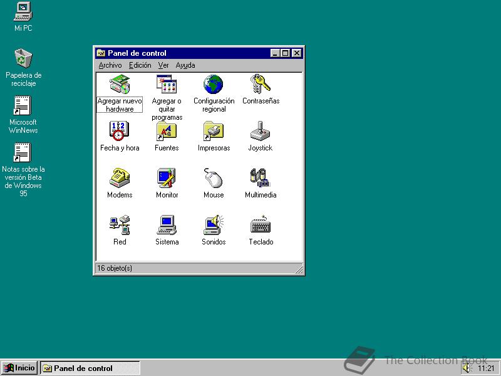Select the Fecha y hora icon
This screenshot has height=376, width=501.
[119, 131]
